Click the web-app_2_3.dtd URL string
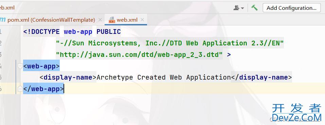This screenshot has height=125, width=325. 139,55
